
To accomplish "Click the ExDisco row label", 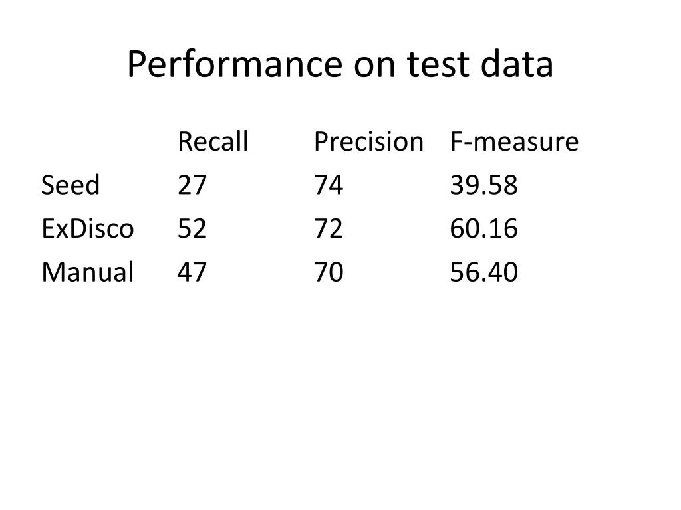I will click(x=88, y=228).
